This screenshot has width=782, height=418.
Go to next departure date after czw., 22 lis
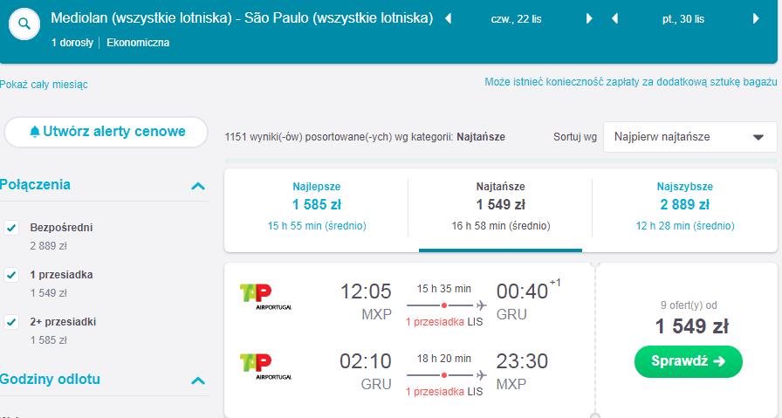[589, 19]
